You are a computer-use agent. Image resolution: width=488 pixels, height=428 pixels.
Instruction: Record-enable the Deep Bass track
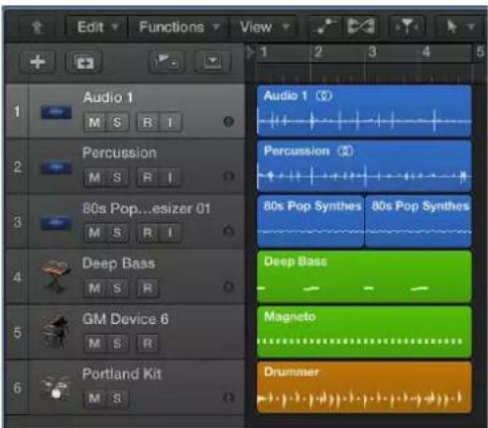148,288
